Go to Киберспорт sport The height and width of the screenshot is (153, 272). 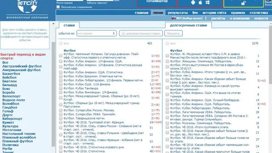click(12, 119)
